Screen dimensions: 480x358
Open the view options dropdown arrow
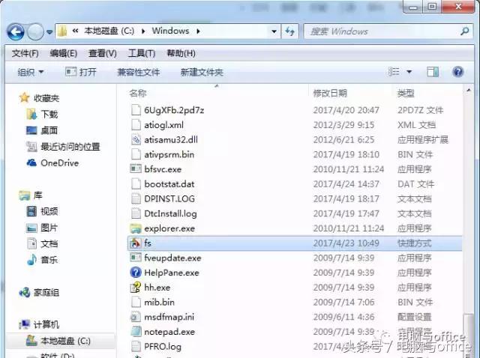click(409, 72)
